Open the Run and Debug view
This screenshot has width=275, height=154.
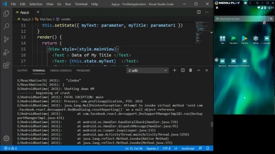click(x=6, y=52)
